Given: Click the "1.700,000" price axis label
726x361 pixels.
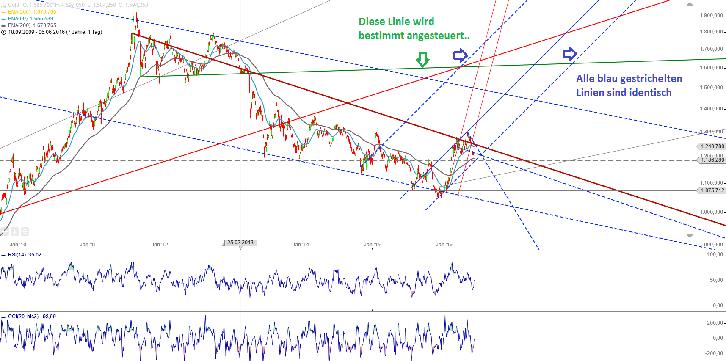Looking at the screenshot, I should click(712, 49).
